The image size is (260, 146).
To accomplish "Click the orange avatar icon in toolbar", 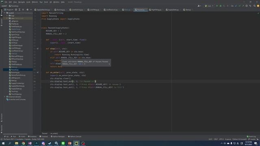I will coord(258,6).
